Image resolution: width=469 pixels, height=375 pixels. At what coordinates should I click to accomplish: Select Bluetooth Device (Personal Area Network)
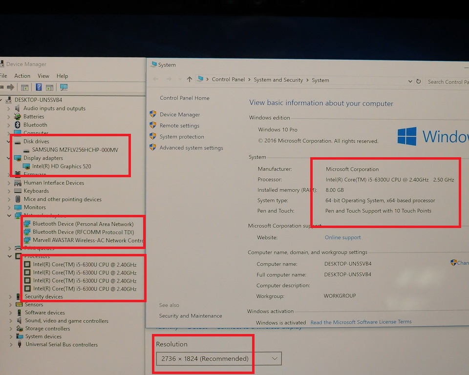83,224
